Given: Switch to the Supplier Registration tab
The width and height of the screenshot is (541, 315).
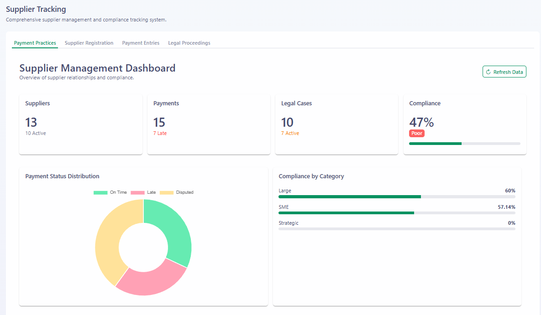Looking at the screenshot, I should point(89,43).
